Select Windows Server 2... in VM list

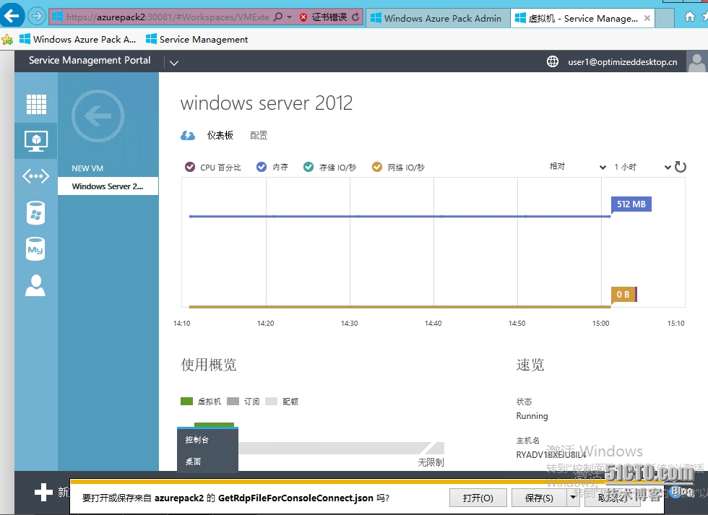pyautogui.click(x=108, y=186)
